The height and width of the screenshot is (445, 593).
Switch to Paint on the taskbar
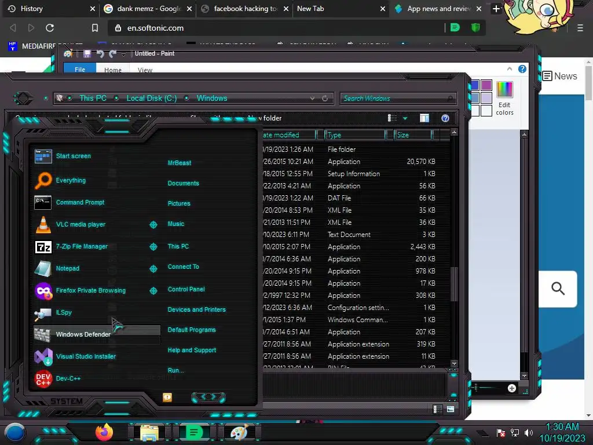239,432
